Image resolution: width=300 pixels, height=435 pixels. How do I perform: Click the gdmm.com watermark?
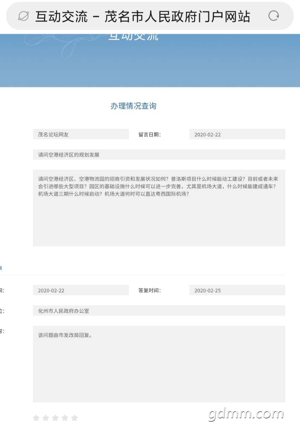click(x=246, y=414)
